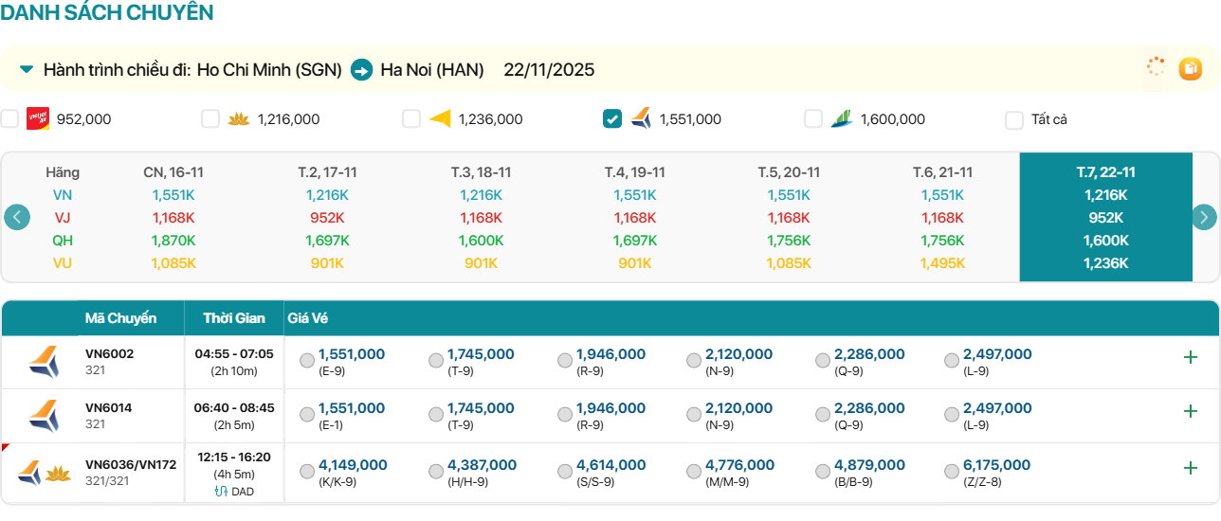Choose 6,175,000 Z/Z-8 fare for VN6036/VN172
The image size is (1221, 521).
tap(952, 472)
